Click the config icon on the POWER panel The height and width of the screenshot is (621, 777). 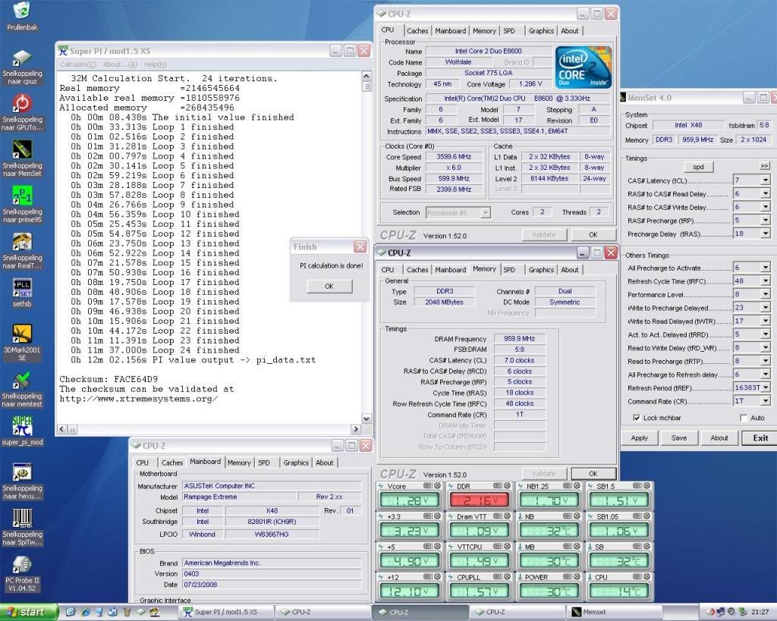click(568, 577)
